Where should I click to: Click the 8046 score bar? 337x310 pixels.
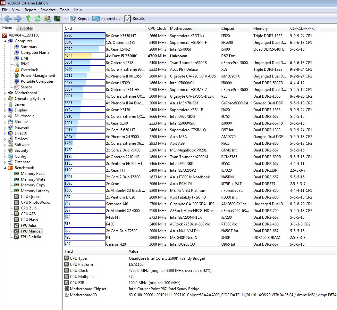85,42
